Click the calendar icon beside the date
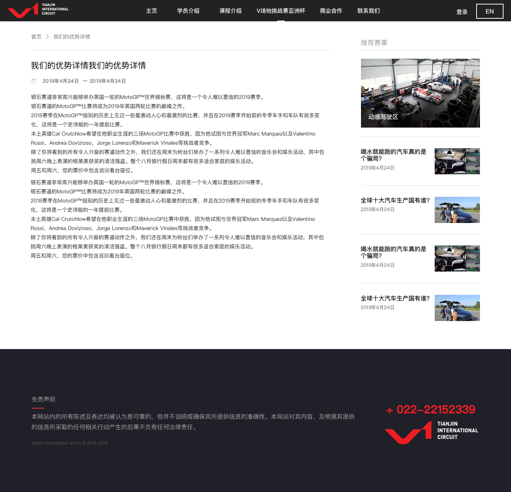511x492 pixels. pos(34,81)
